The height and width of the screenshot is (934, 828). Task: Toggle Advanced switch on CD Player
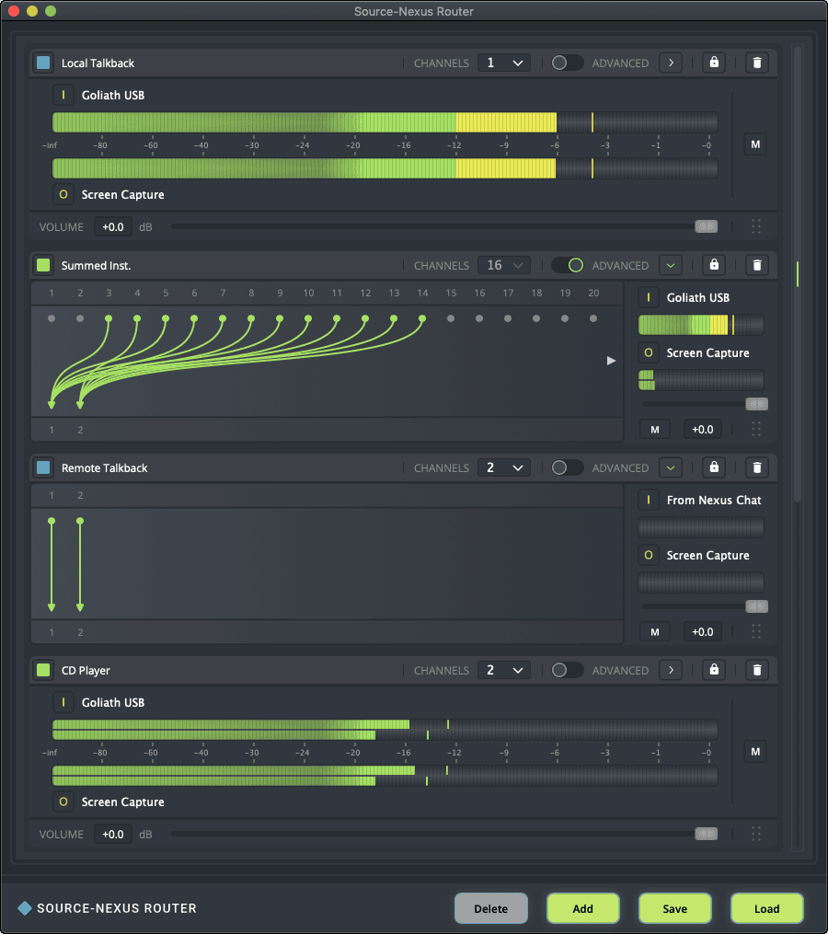[567, 671]
